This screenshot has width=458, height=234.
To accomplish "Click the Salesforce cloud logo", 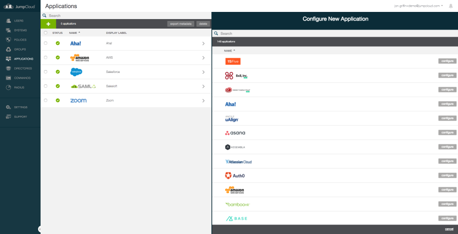I will [76, 72].
